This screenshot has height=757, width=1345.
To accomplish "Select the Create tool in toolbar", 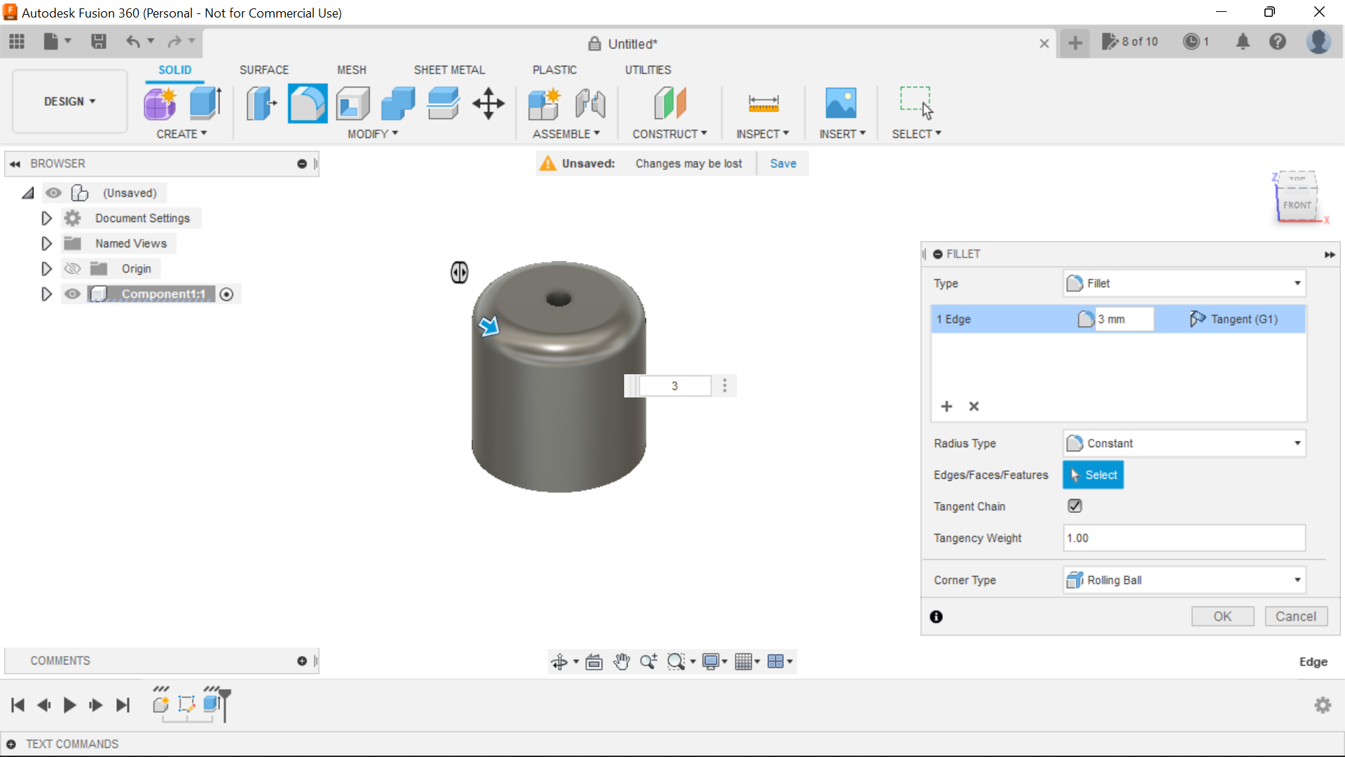I will (181, 134).
